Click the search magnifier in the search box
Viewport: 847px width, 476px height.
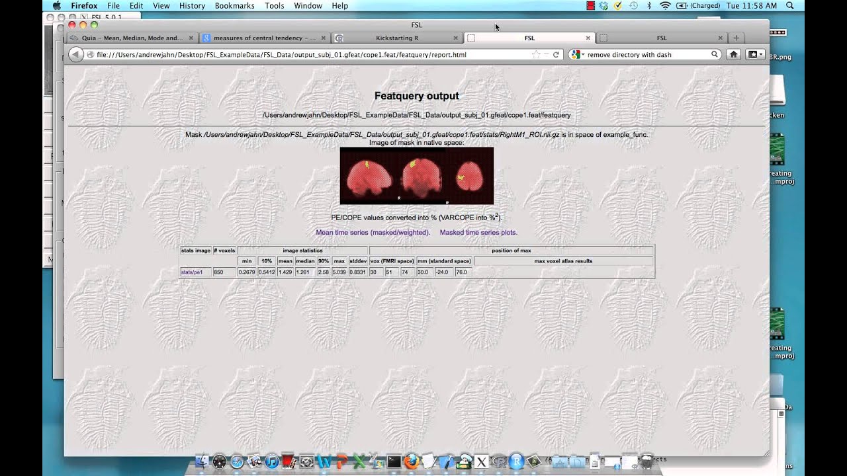(x=715, y=55)
